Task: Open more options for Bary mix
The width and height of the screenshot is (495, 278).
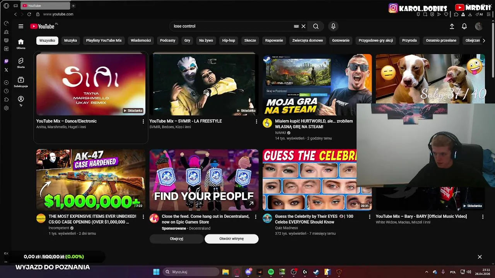Action: click(483, 217)
